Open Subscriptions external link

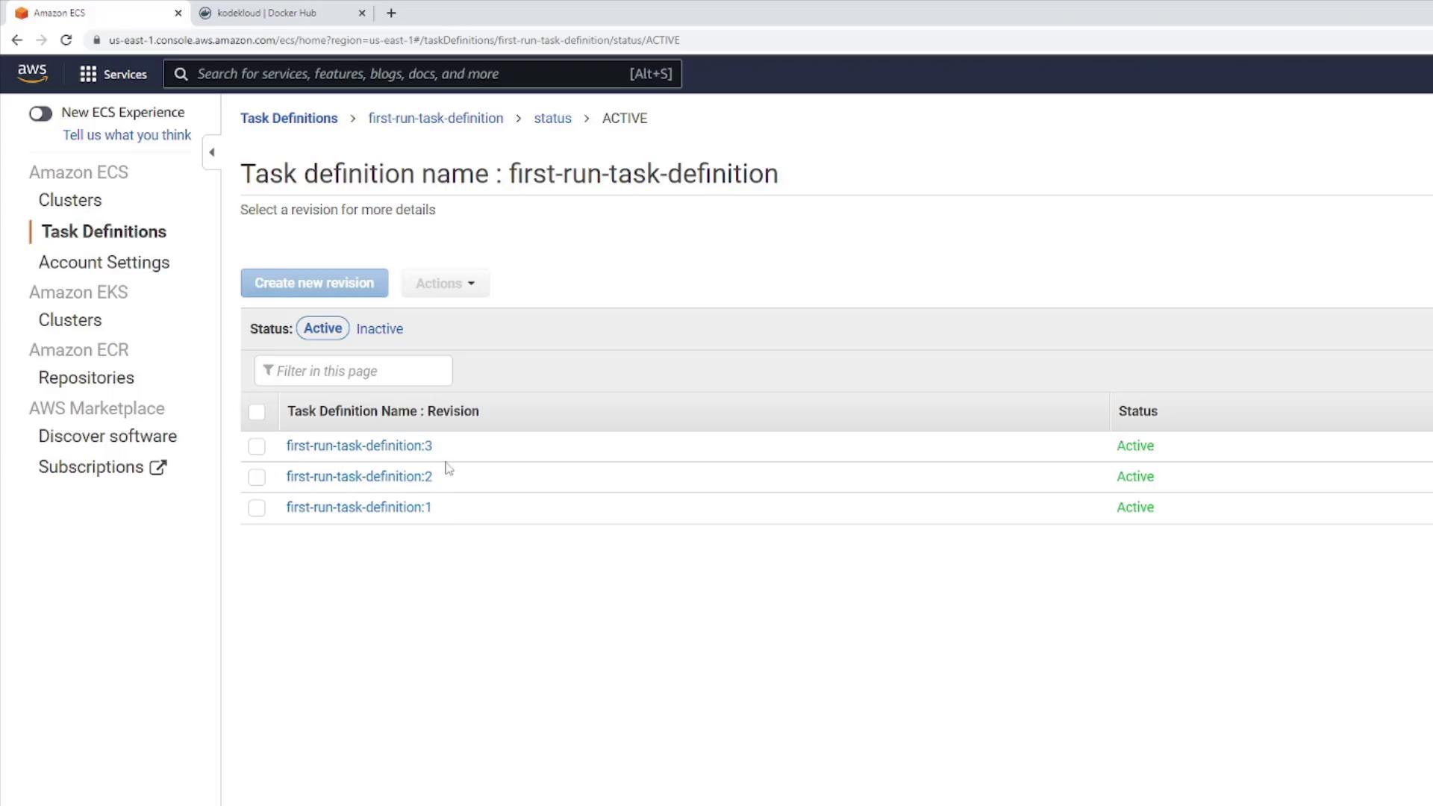coord(102,467)
